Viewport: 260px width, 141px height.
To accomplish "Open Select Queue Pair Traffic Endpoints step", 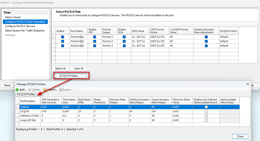I will point(25,31).
